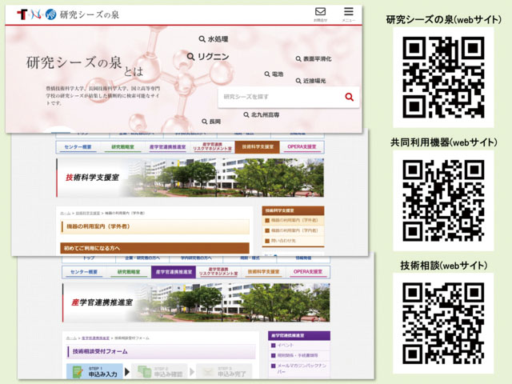Click the 研究シーズの泉 site logo
512x384 pixels.
pyautogui.click(x=68, y=14)
